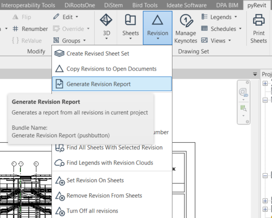Open the Edit dropdown menu

coord(66,17)
